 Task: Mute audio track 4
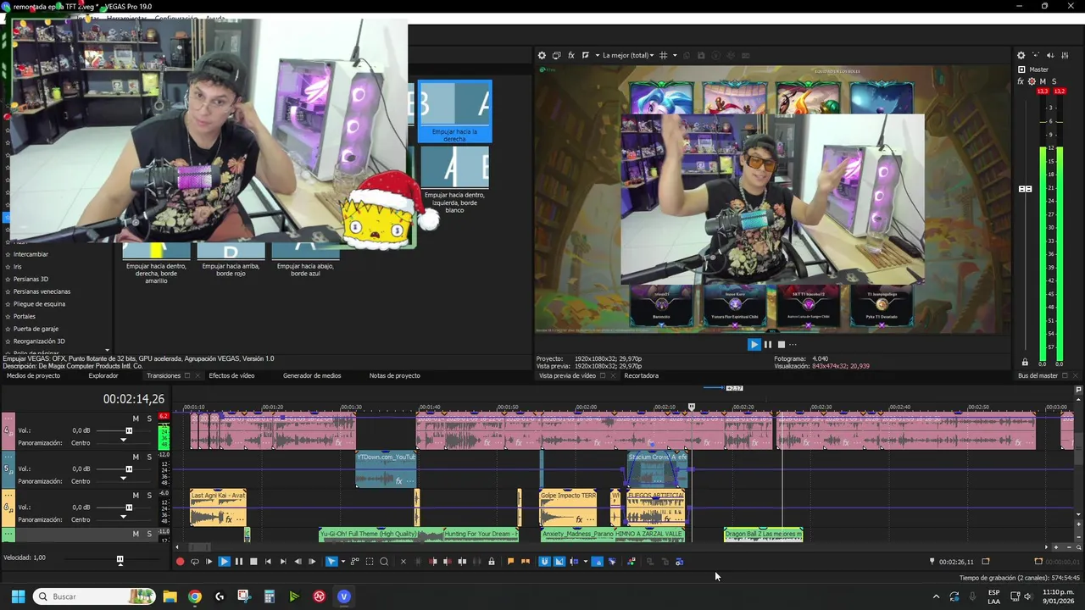point(136,419)
